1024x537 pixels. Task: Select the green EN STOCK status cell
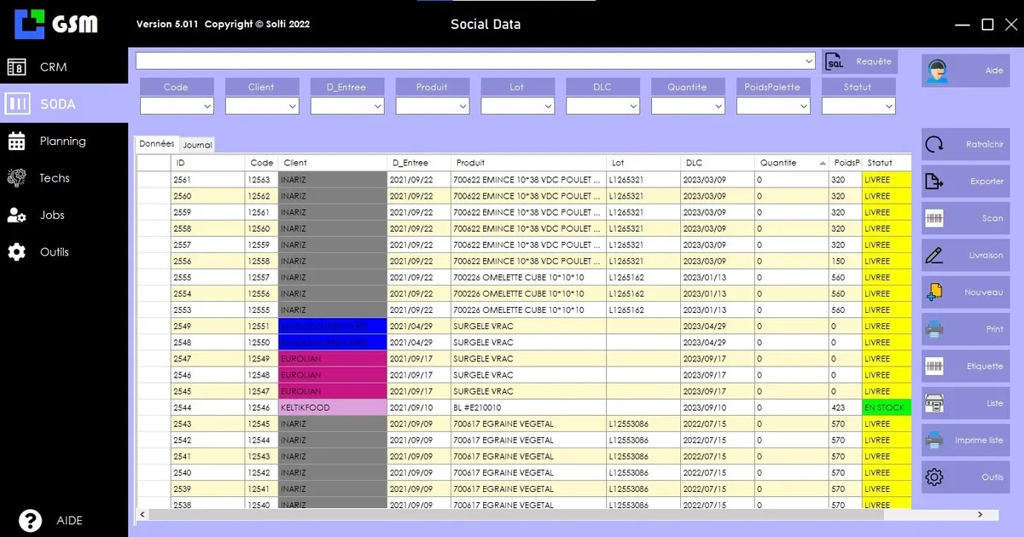pyautogui.click(x=886, y=407)
